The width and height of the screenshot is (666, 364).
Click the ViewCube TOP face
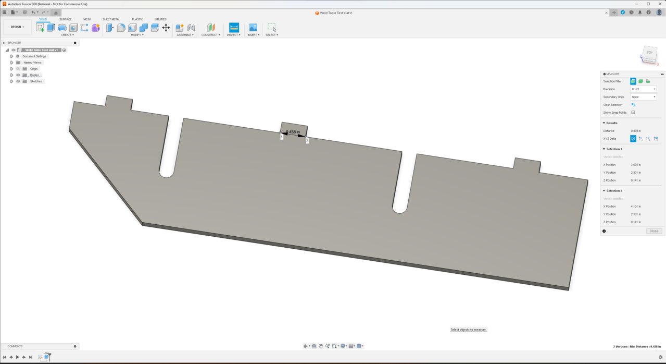point(649,53)
